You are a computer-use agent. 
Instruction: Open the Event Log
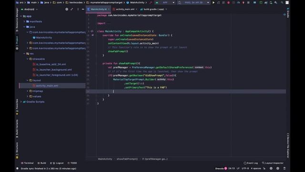pyautogui.click(x=251, y=163)
